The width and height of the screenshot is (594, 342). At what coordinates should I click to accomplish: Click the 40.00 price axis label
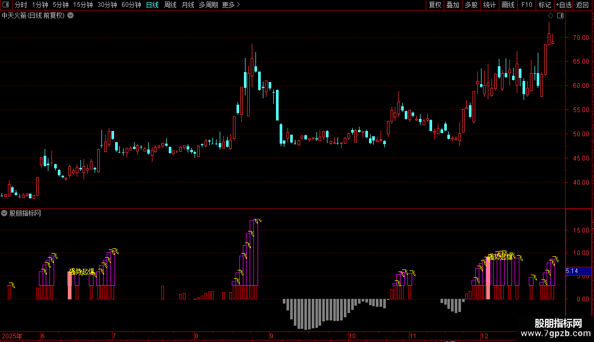tap(581, 183)
